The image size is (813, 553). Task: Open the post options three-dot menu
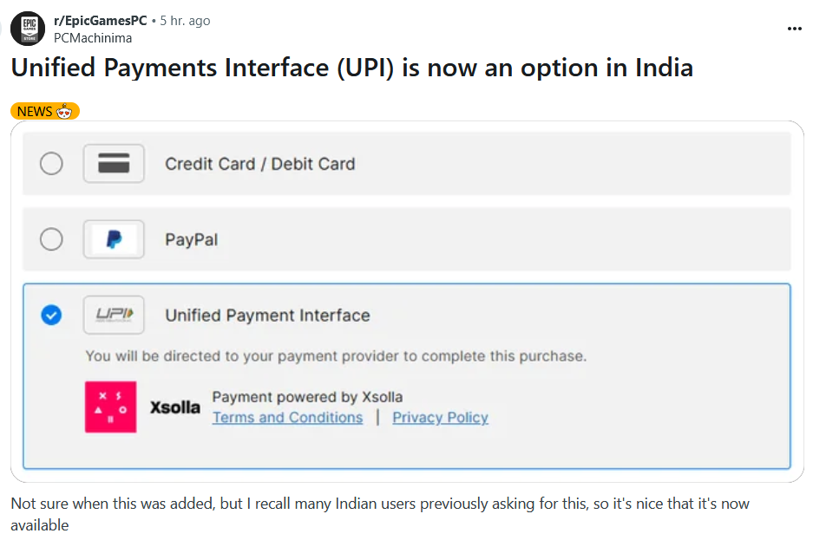[794, 29]
